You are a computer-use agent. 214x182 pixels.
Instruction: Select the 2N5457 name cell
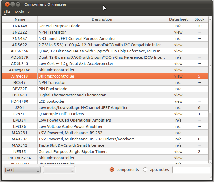point(20,39)
